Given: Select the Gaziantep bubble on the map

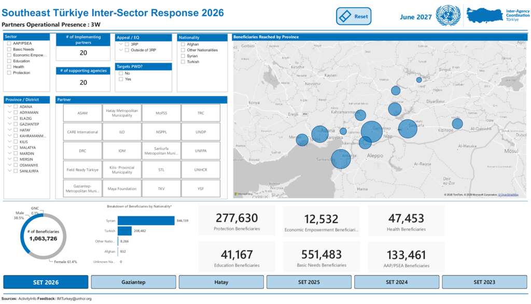Looking at the screenshot, I should 371,132.
